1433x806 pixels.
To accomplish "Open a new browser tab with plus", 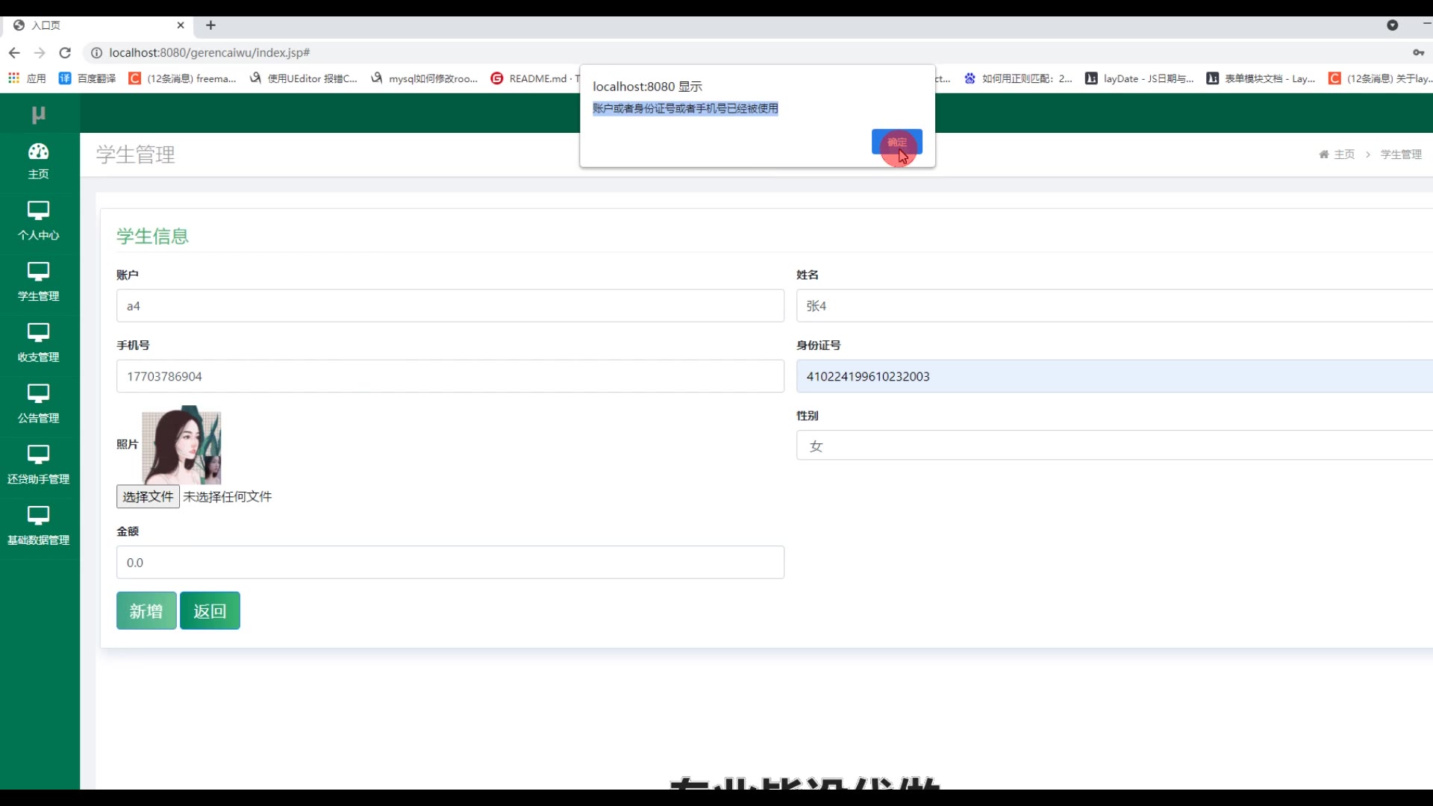I will 211,25.
